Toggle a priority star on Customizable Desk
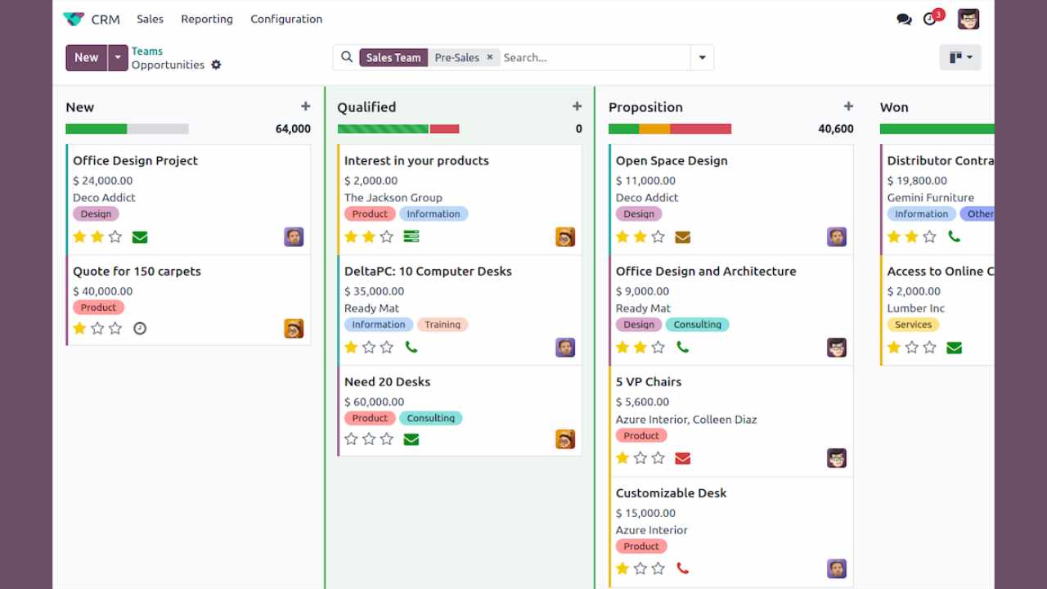This screenshot has width=1047, height=589. coord(622,569)
